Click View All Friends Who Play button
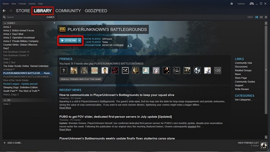 coord(81,79)
